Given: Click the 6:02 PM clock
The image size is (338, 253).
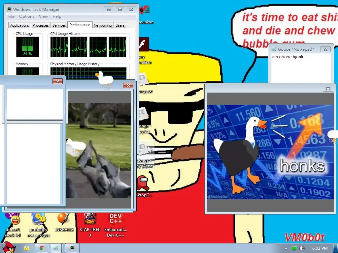Looking at the screenshot, I should pos(320,248).
